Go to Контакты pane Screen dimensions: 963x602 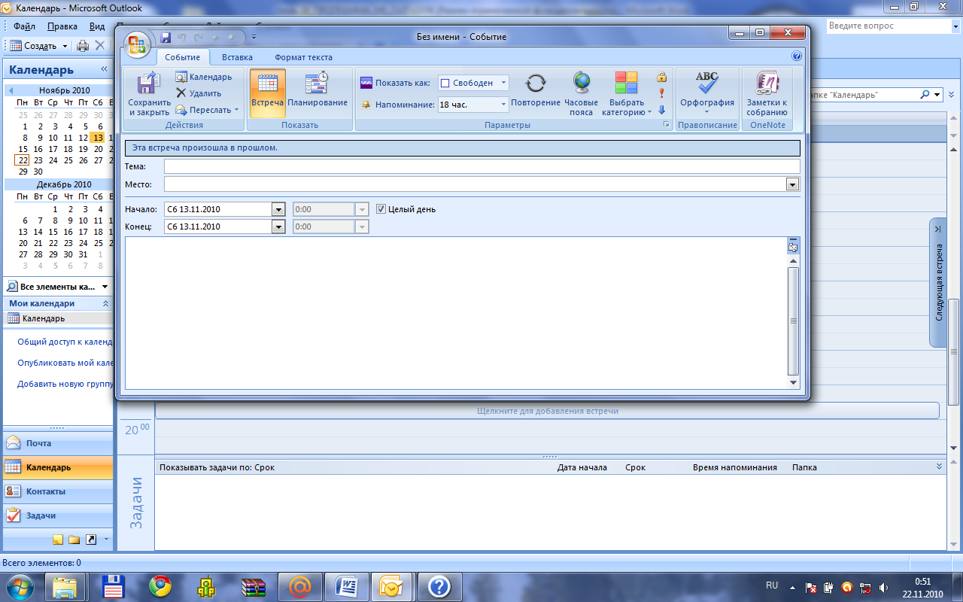coord(58,491)
